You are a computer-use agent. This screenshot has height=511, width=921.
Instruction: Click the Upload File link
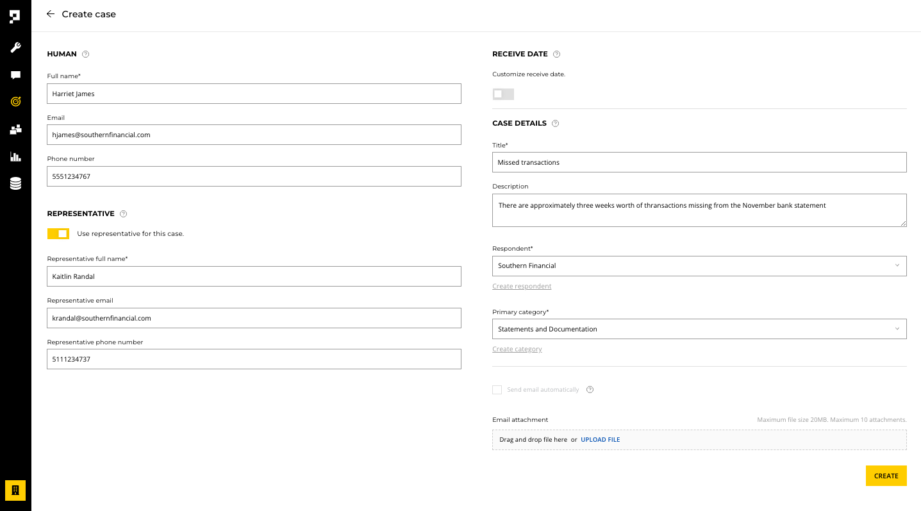(600, 440)
